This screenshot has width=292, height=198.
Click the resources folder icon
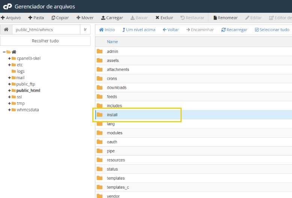coord(99,160)
